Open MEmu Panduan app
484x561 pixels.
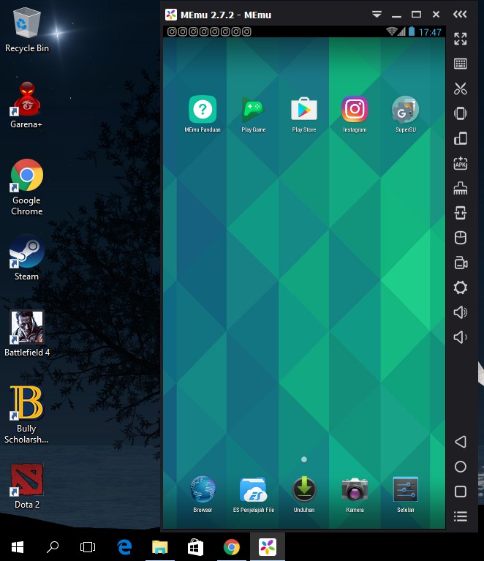[203, 114]
